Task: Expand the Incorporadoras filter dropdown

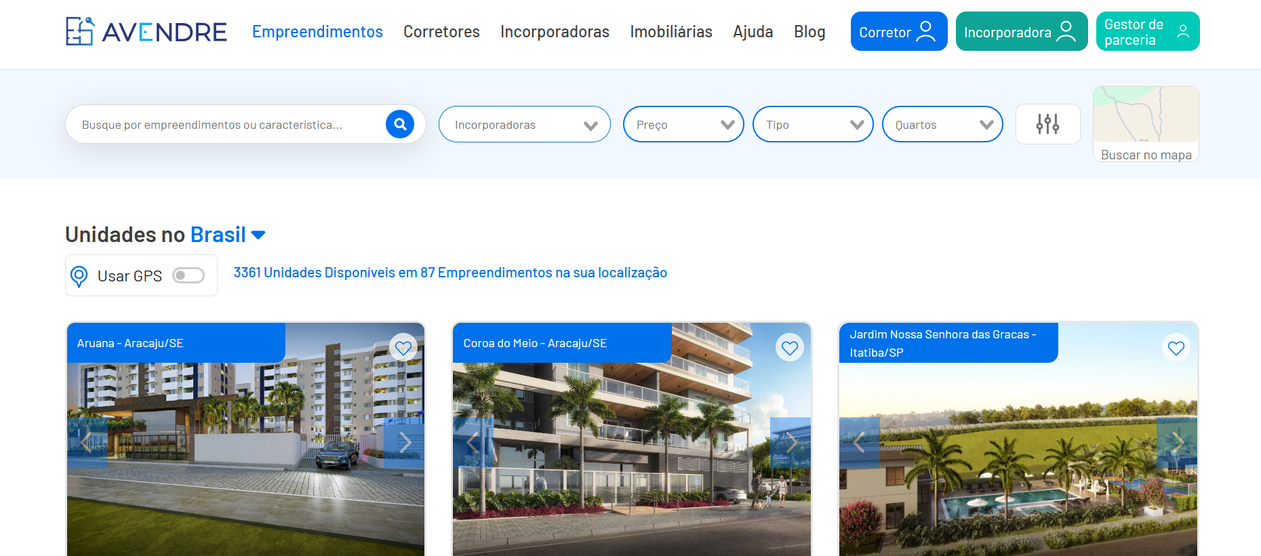Action: (525, 124)
